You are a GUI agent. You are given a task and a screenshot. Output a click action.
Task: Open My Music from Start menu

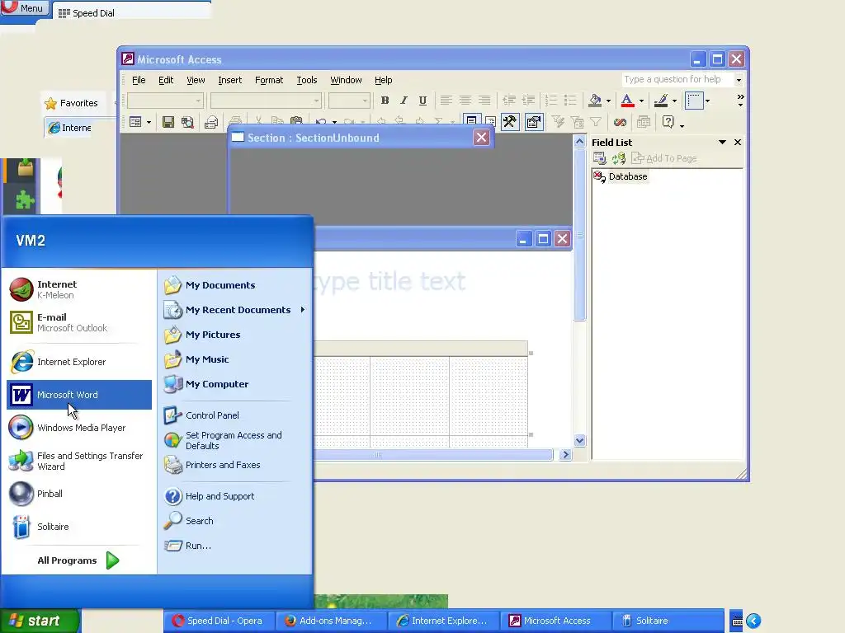(x=235, y=359)
